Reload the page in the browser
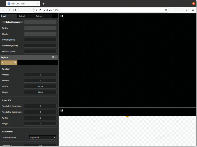197x147 pixels. [x=15, y=10]
